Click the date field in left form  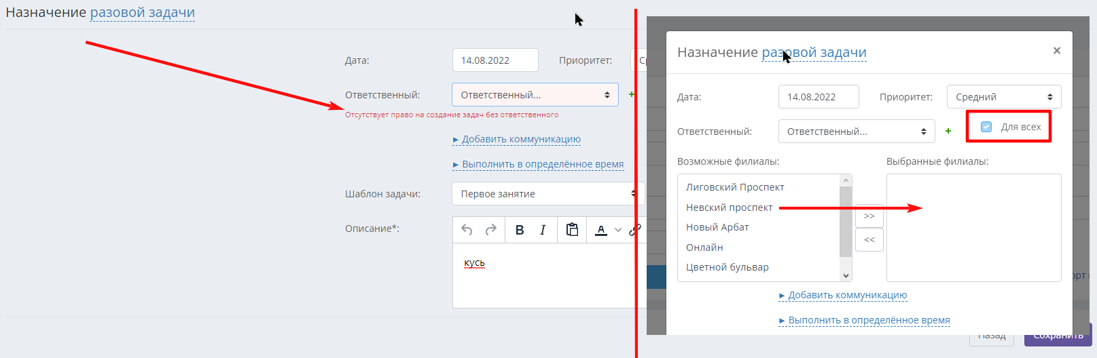(495, 60)
